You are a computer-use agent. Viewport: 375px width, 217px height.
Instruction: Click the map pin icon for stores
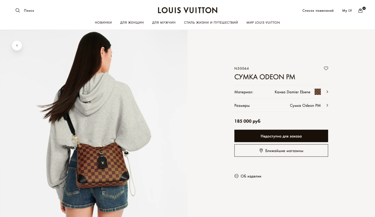point(261,151)
